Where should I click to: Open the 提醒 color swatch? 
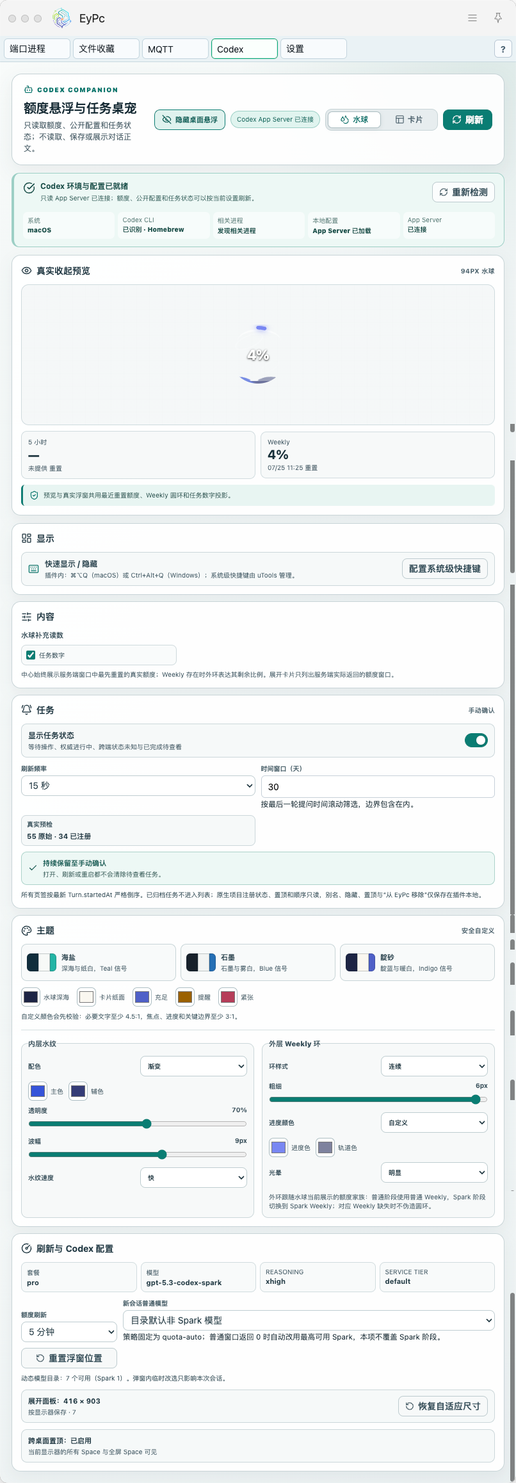[185, 997]
